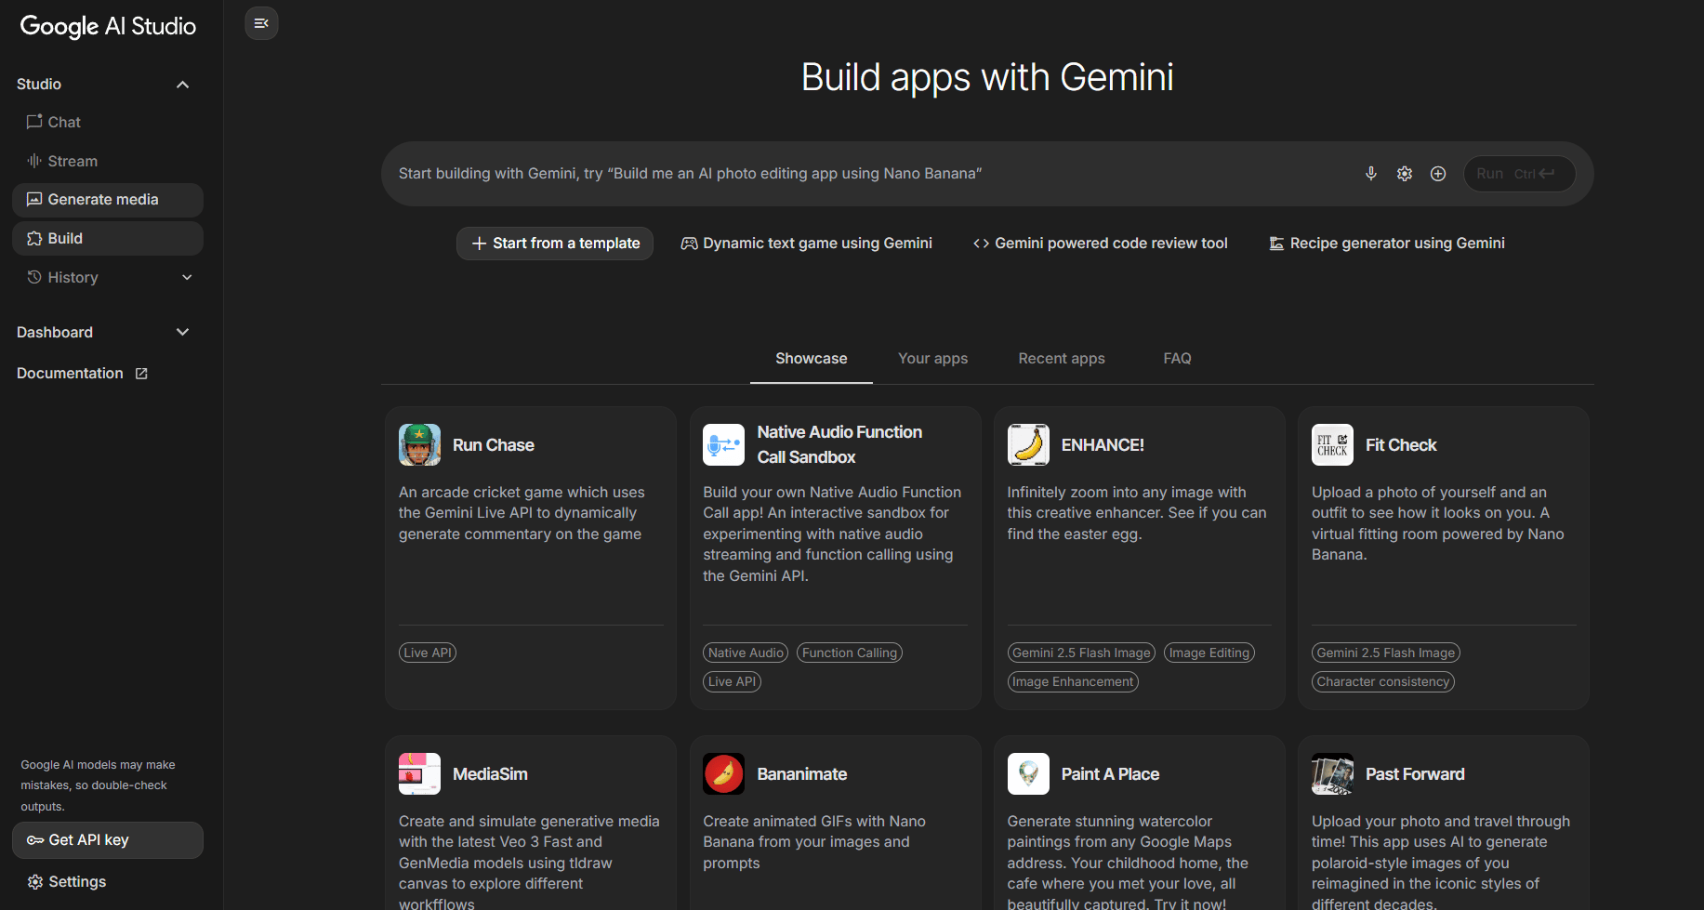Image resolution: width=1704 pixels, height=910 pixels.
Task: Open the Fit Check card title
Action: (1401, 445)
